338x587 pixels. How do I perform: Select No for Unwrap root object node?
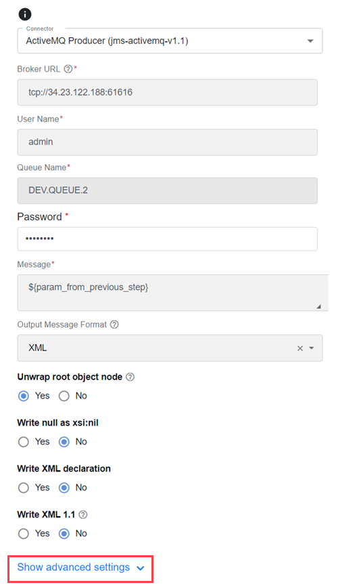click(x=64, y=396)
